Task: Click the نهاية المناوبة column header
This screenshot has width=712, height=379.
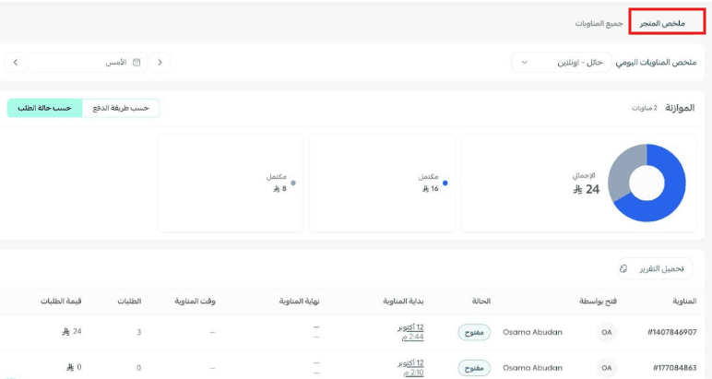Action: (x=299, y=301)
